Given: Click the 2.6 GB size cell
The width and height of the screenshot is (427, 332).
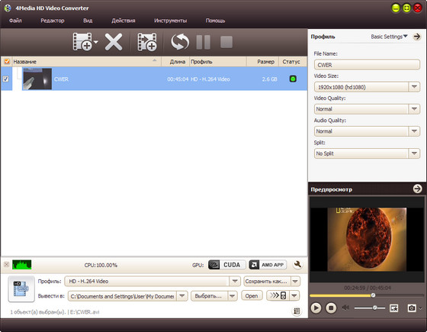Looking at the screenshot, I should (x=269, y=79).
